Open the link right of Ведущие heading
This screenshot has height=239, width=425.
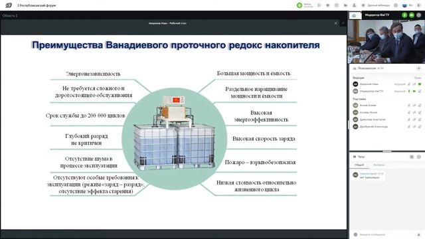click(x=418, y=78)
